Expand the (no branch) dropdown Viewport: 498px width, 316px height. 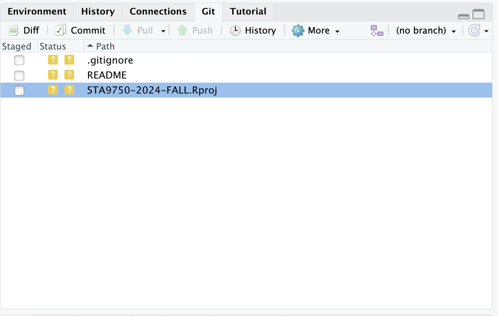pyautogui.click(x=426, y=30)
